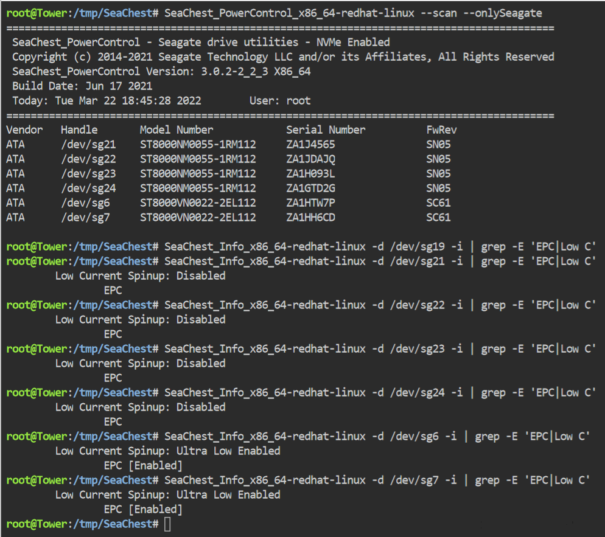Click serial number ZA1HH6CD
605x537 pixels.
(x=310, y=218)
